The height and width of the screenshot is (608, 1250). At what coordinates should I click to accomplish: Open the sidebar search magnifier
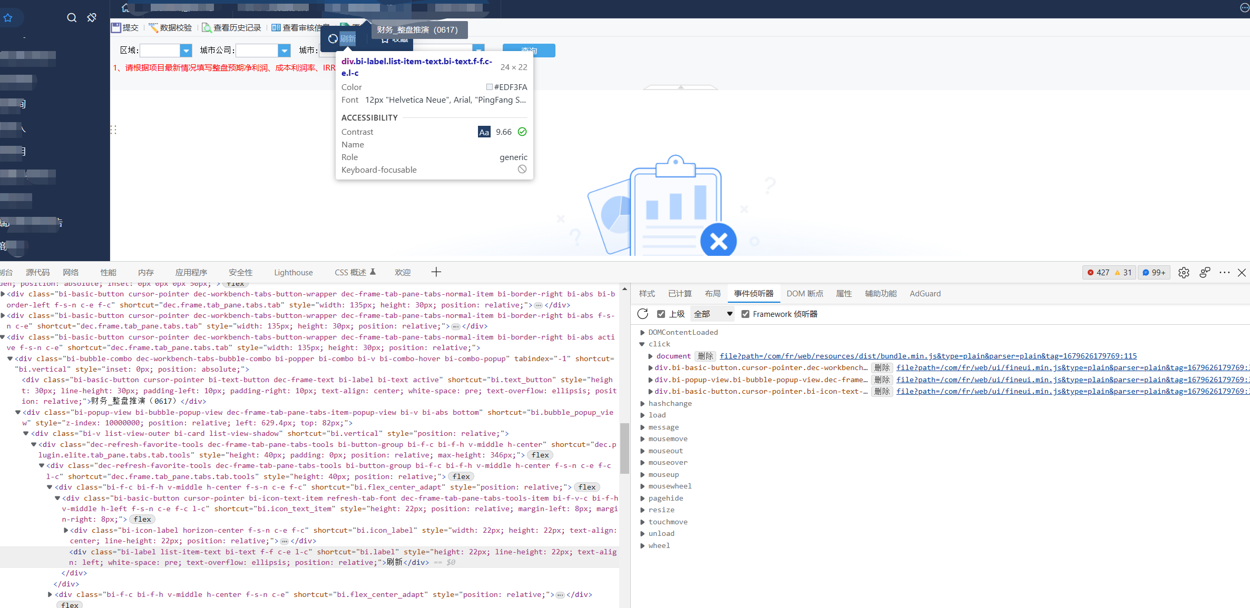click(72, 18)
